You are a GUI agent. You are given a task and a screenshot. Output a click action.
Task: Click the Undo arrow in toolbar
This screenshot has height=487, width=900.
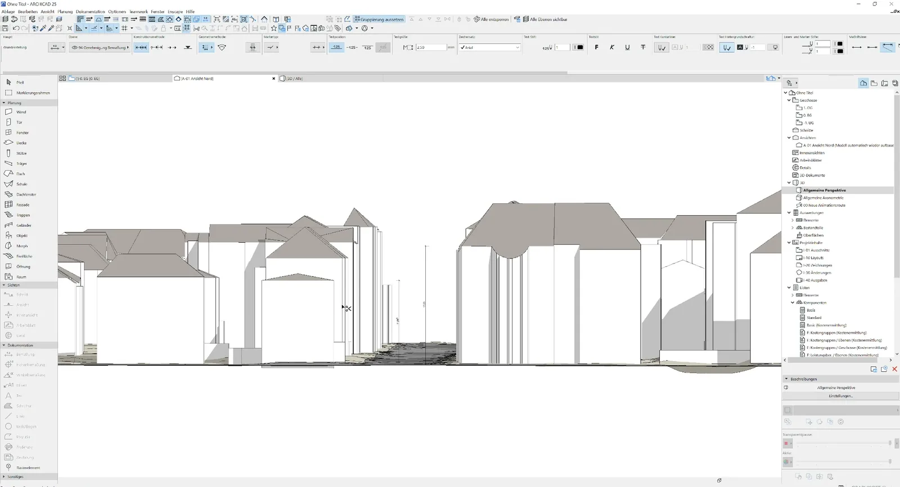[x=16, y=28]
